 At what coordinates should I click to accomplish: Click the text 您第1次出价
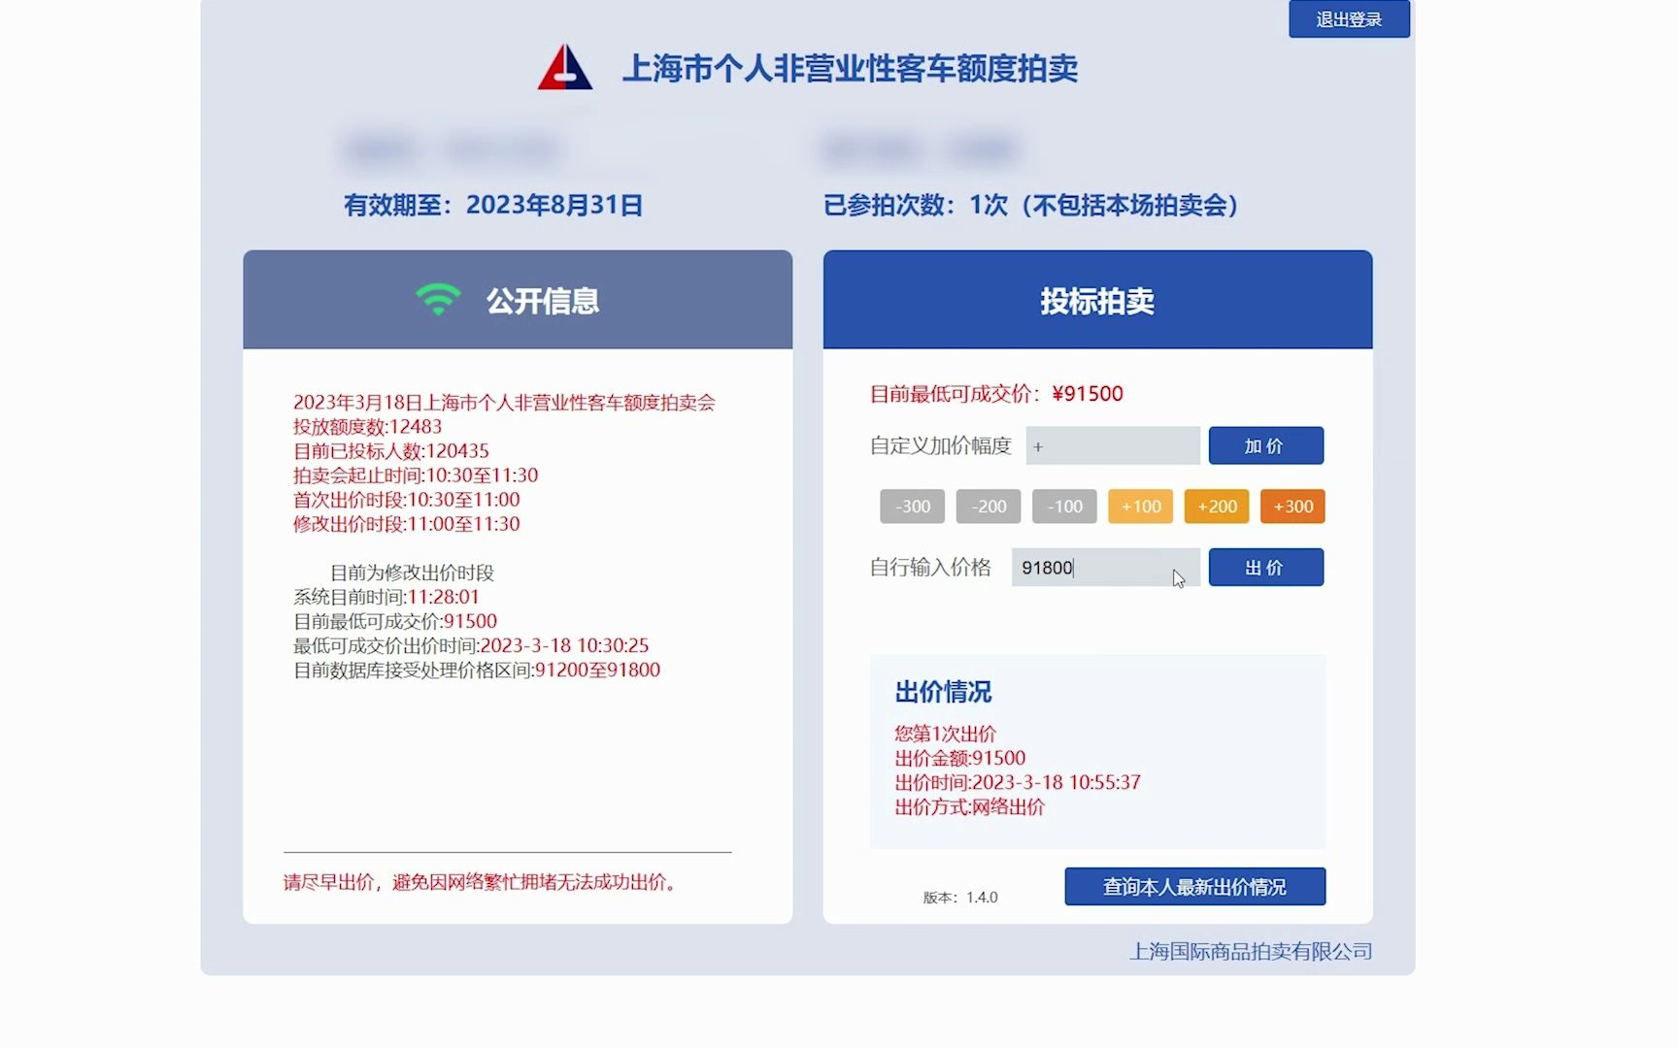946,734
